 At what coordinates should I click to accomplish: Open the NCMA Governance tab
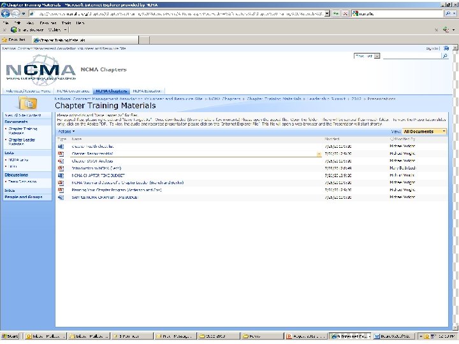point(73,91)
